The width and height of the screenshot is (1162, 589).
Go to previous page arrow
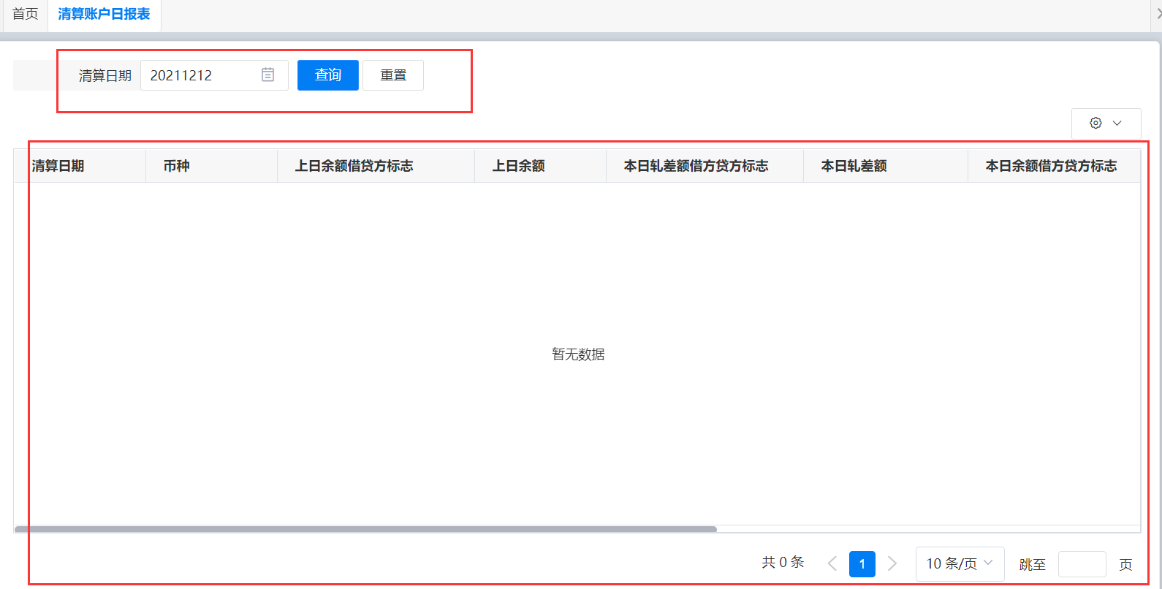tap(832, 563)
